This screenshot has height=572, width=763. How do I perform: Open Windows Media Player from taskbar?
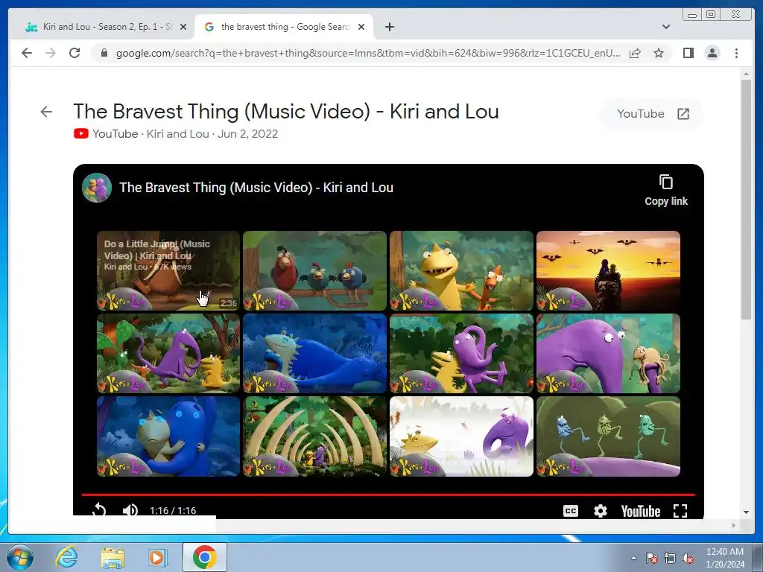pyautogui.click(x=157, y=557)
